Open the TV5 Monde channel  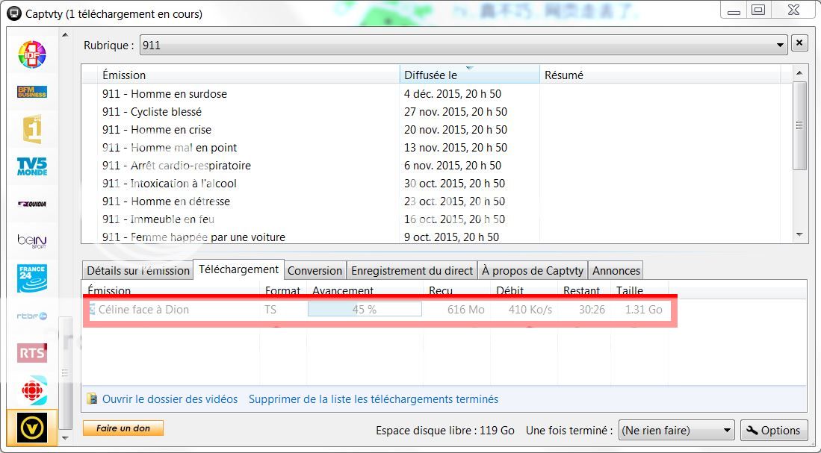[32, 166]
